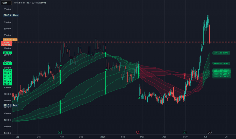This screenshot has height=139, width=236.
Task: Click the orange 280.30 Pre-market label
Action: (x=10, y=40)
